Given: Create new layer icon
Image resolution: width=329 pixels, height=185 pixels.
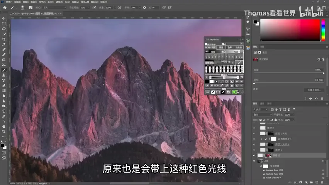Looking at the screenshot, I should click(x=317, y=182).
